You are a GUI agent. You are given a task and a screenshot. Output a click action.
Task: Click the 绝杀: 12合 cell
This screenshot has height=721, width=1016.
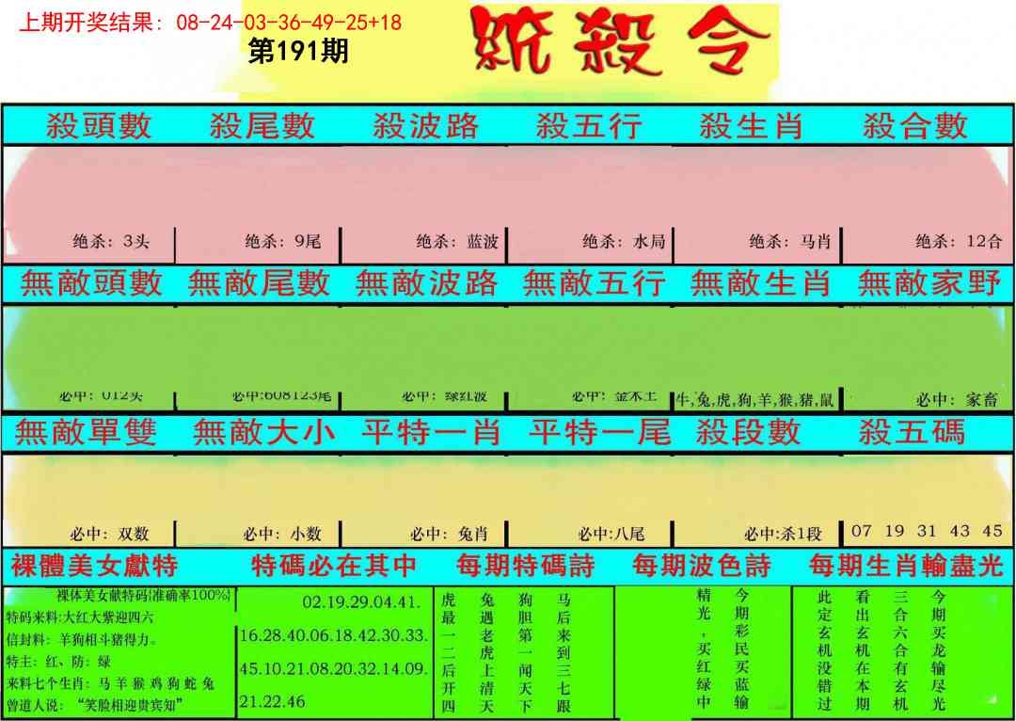959,242
